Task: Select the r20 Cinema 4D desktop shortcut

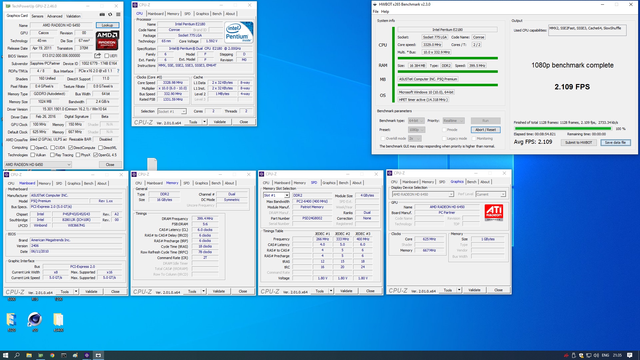Action: (35, 322)
